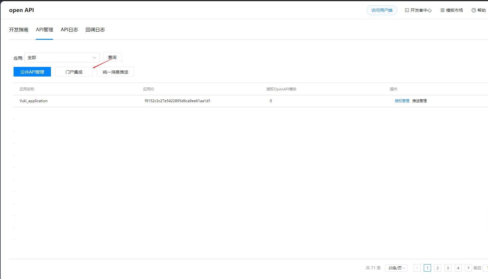Select the 公共API管理 button
488x279 pixels.
pyautogui.click(x=32, y=72)
